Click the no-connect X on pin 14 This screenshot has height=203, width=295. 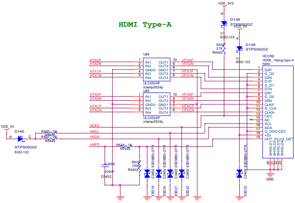pyautogui.click(x=250, y=120)
